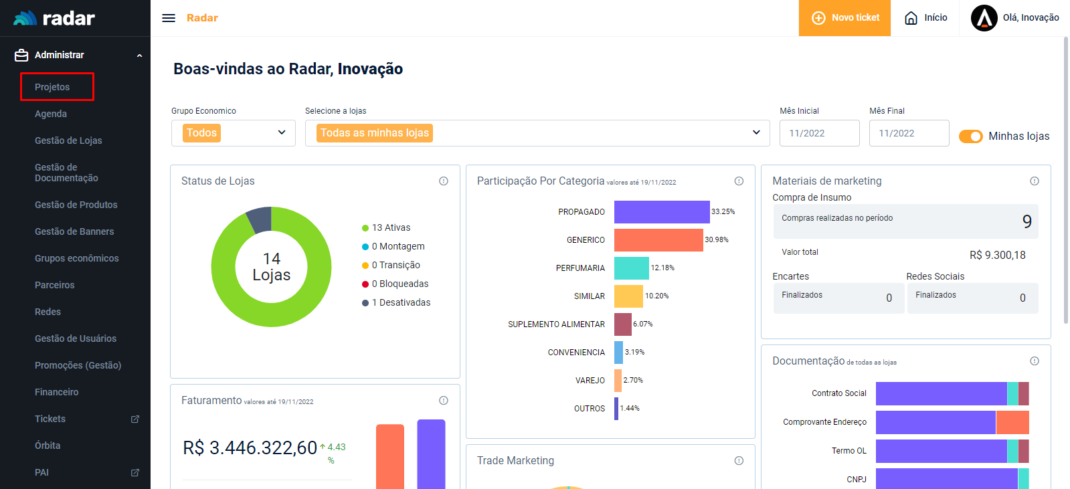Click info icon on Participação Por Categoria card
This screenshot has height=489, width=1070.
(x=739, y=181)
